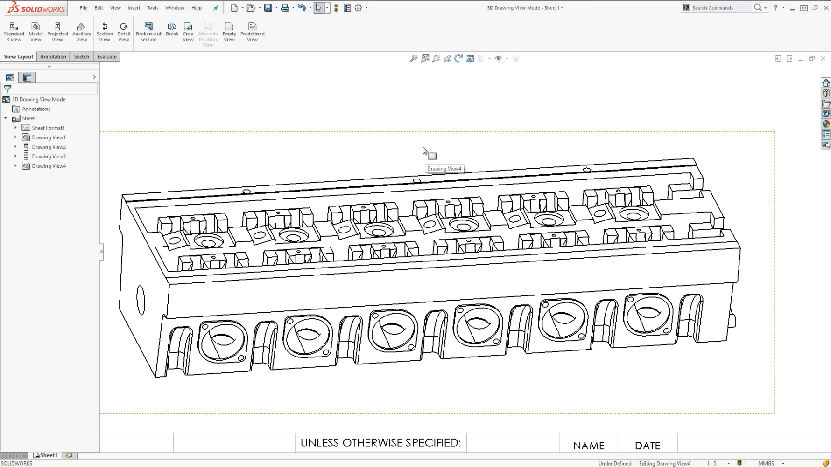Screen dimensions: 831x467
Task: Open the Tools menu
Action: pyautogui.click(x=152, y=7)
